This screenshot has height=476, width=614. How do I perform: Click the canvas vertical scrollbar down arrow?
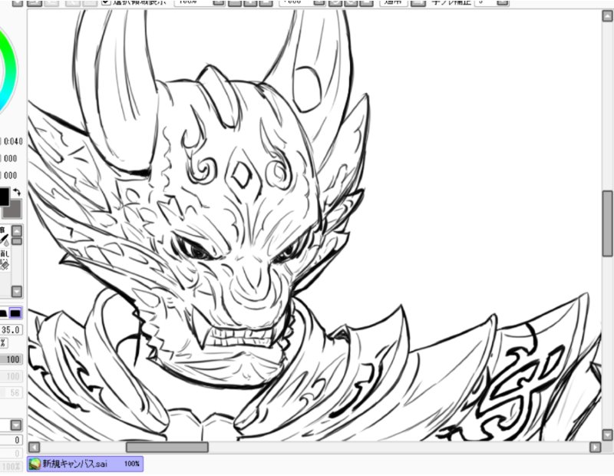[607, 435]
